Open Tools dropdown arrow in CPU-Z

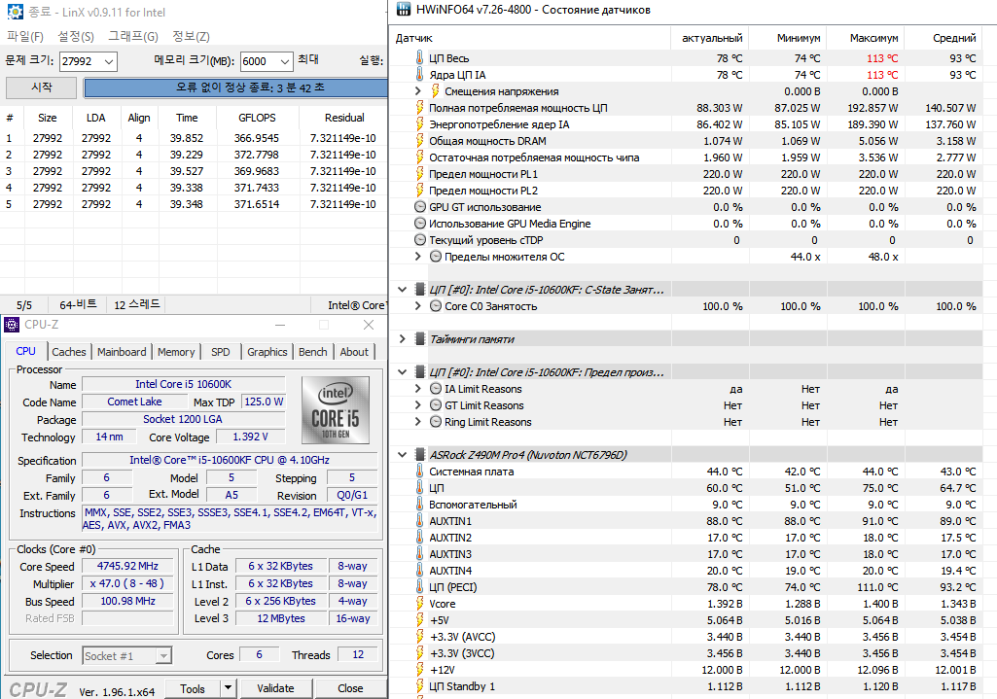(x=228, y=688)
